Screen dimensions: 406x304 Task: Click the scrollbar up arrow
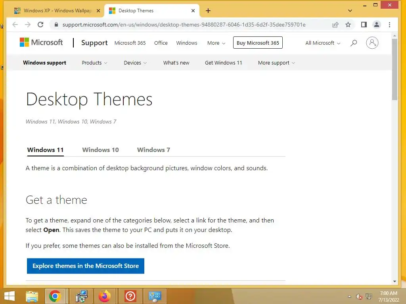point(395,35)
